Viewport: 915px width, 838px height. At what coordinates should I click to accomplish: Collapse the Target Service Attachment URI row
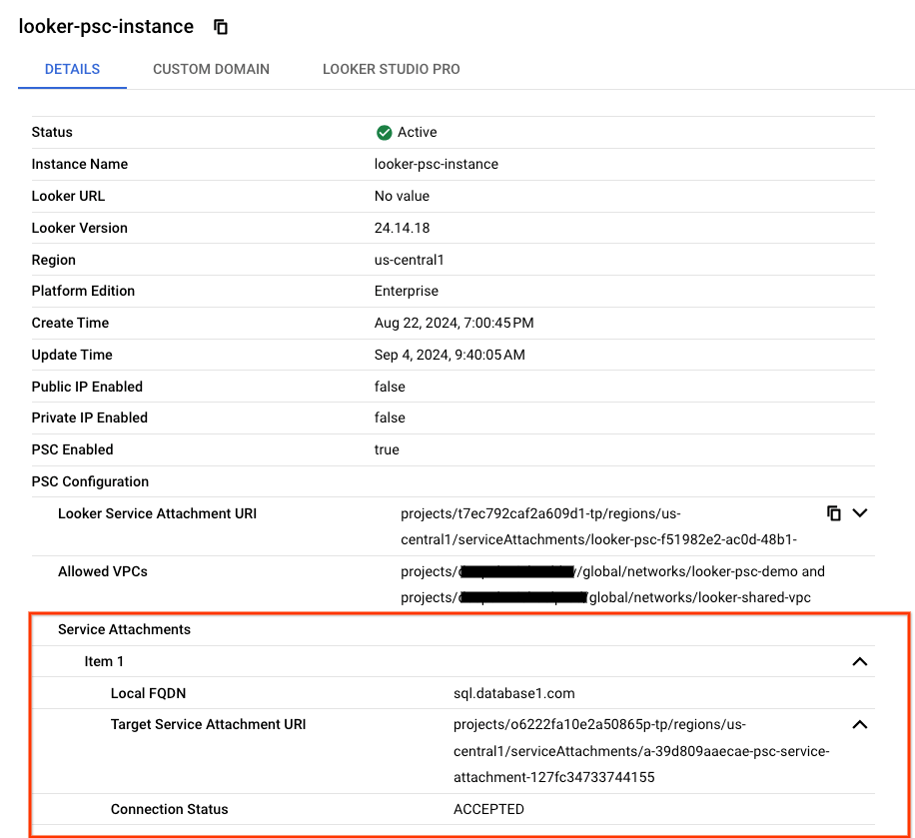[x=859, y=725]
